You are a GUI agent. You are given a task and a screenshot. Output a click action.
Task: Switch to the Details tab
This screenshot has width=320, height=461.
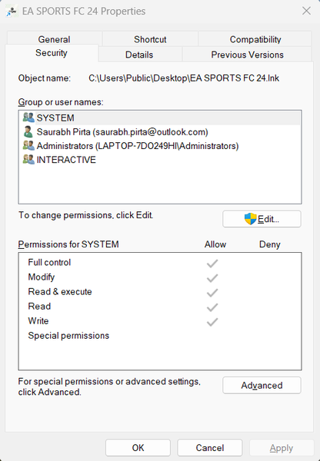coord(139,55)
